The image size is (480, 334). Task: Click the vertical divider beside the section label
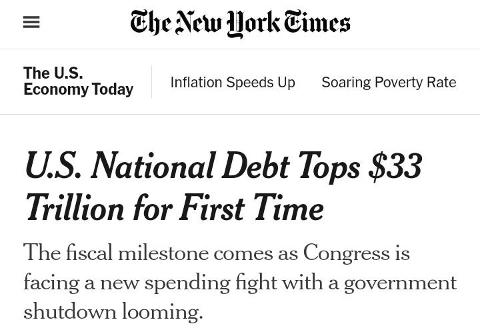click(151, 82)
